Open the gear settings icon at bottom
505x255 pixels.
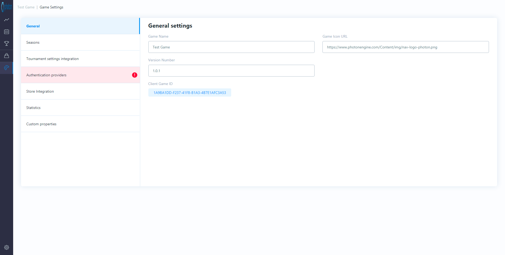click(7, 247)
